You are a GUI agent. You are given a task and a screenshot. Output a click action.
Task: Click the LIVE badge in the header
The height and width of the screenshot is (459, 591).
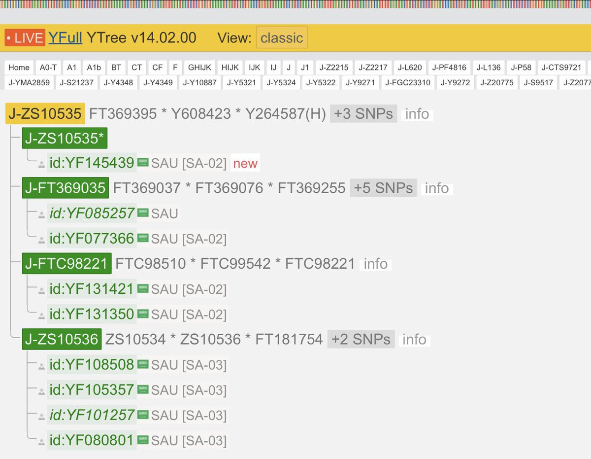(26, 37)
